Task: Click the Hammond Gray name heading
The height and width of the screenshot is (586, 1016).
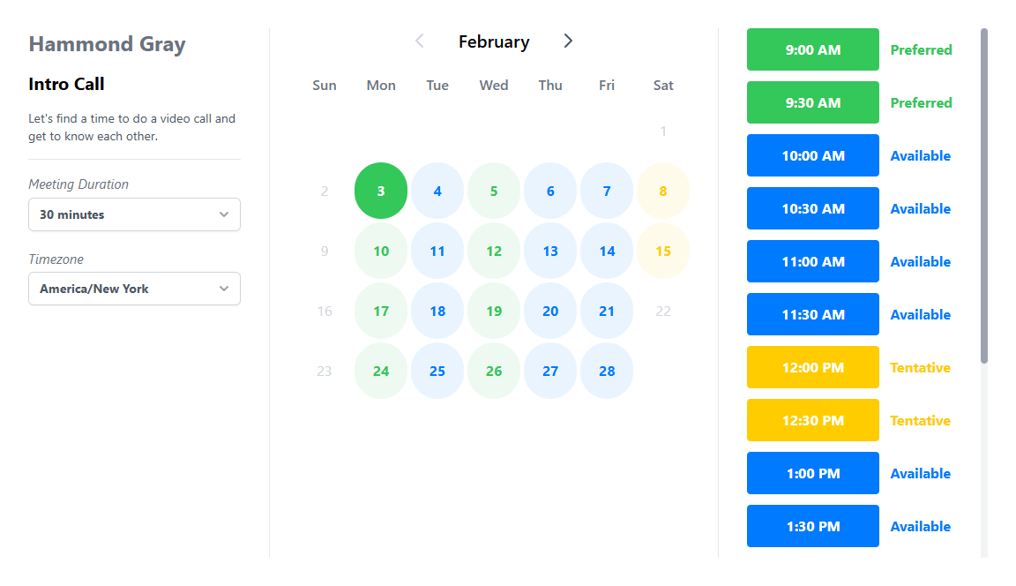Action: tap(107, 44)
